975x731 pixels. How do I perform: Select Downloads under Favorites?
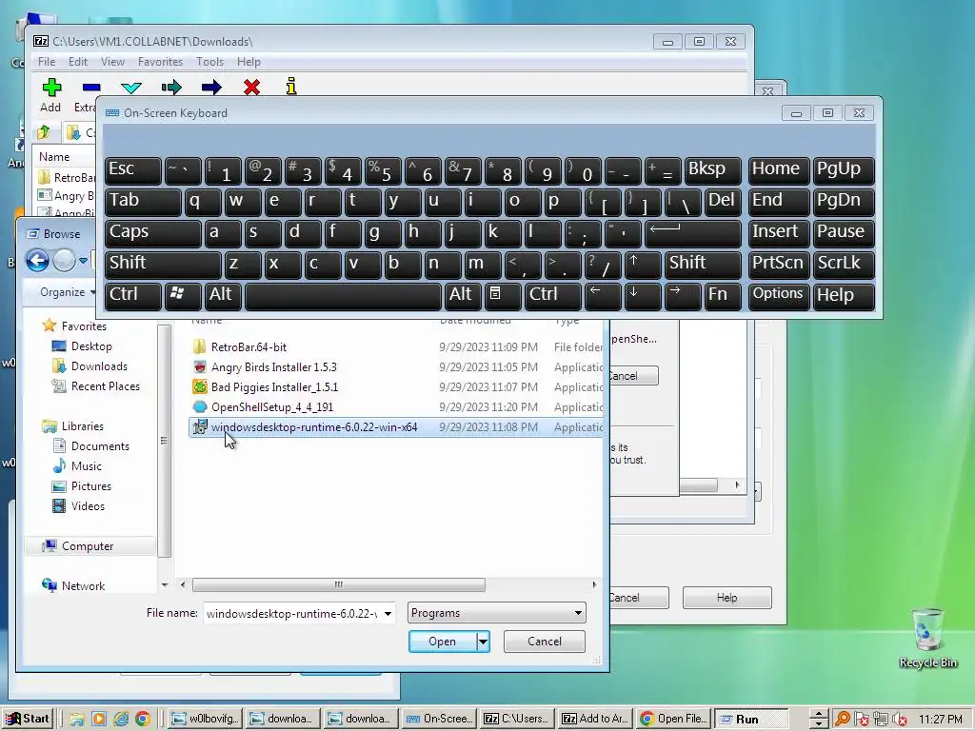[x=99, y=366]
